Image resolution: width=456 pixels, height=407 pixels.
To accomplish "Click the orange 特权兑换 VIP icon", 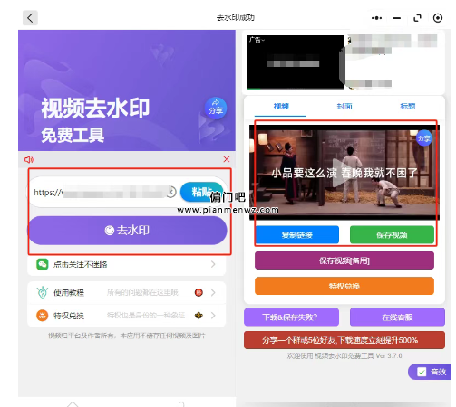I will [43, 316].
